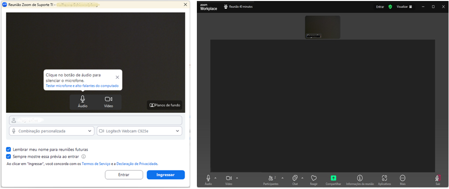Open the Participantes panel
This screenshot has height=189, width=449.
click(x=270, y=180)
